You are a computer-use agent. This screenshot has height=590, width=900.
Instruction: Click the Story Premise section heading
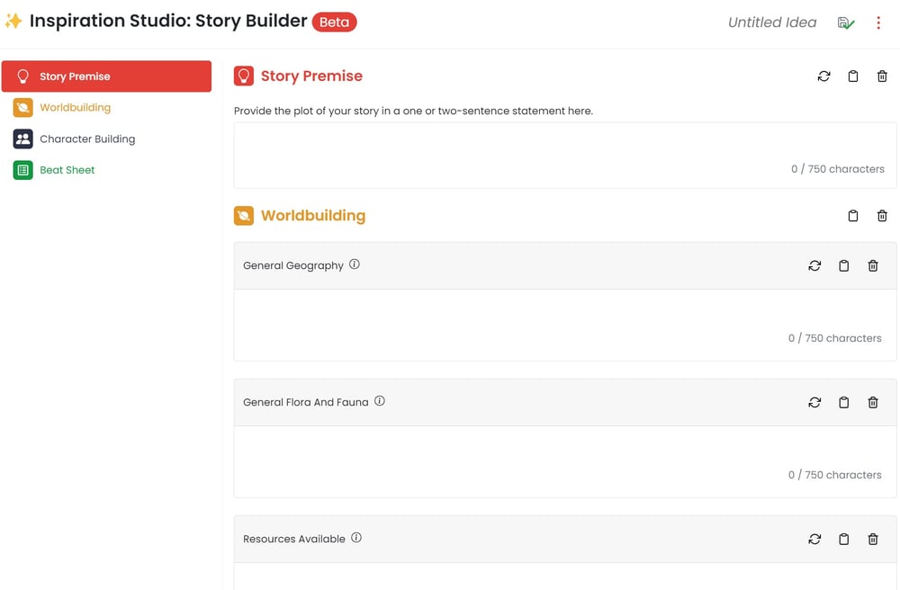(x=311, y=76)
